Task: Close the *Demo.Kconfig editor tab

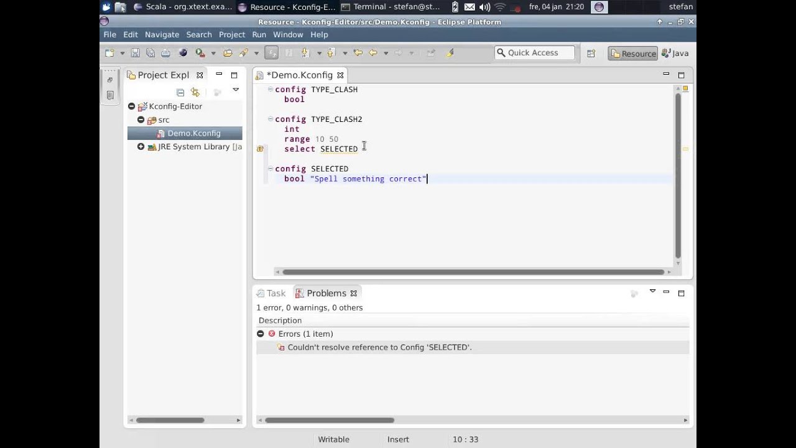Action: point(339,75)
